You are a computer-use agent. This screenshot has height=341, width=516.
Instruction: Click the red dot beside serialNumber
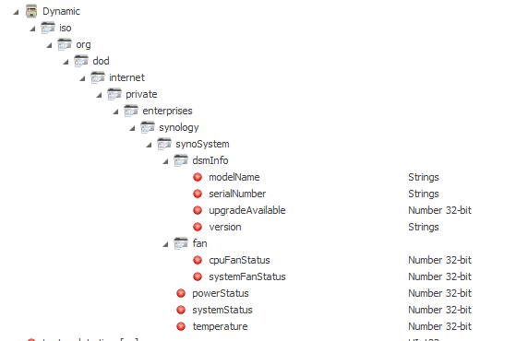click(x=198, y=194)
